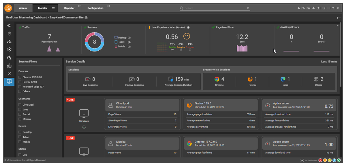Click the alarm bell icon in header
Viewport: 346px width, 166px height.
(313, 8)
